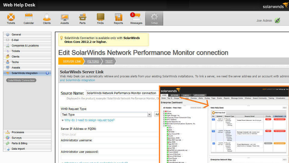Image resolution: width=289 pixels, height=163 pixels.
Task: Focus the Administrator username field
Action: (110, 146)
